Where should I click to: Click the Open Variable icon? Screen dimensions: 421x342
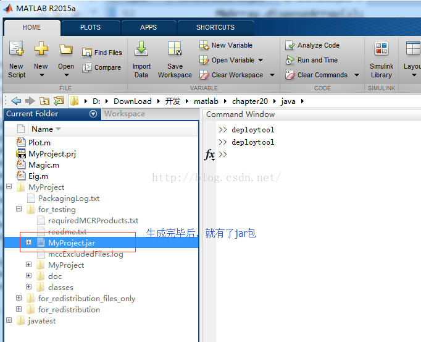(204, 60)
